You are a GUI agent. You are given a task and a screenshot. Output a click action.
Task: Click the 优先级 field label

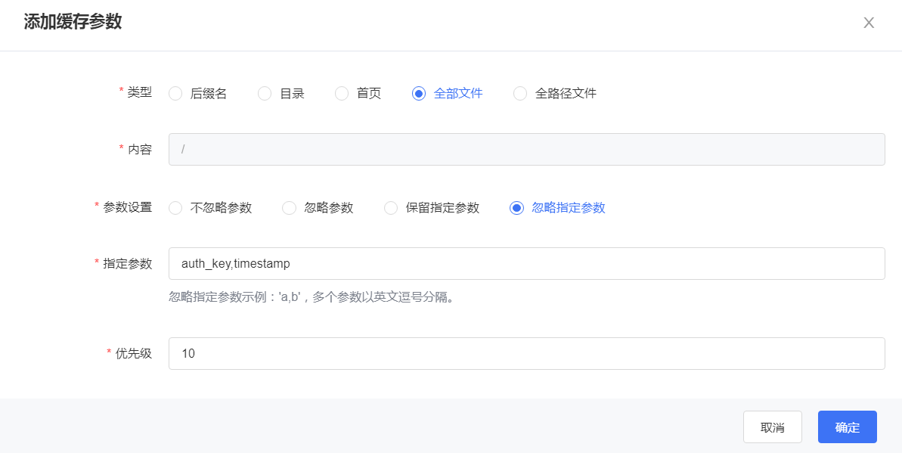coord(133,353)
